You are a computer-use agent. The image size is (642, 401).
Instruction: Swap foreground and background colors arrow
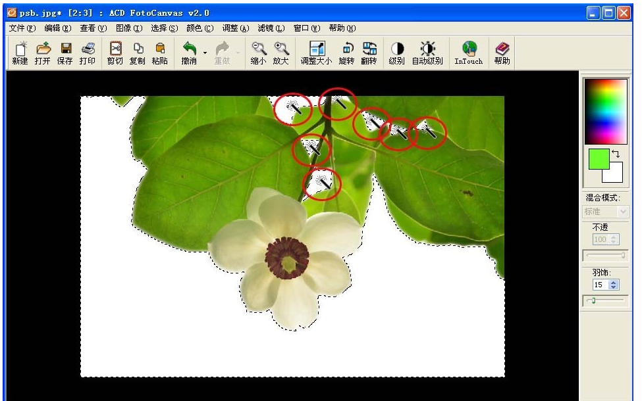[x=616, y=153]
